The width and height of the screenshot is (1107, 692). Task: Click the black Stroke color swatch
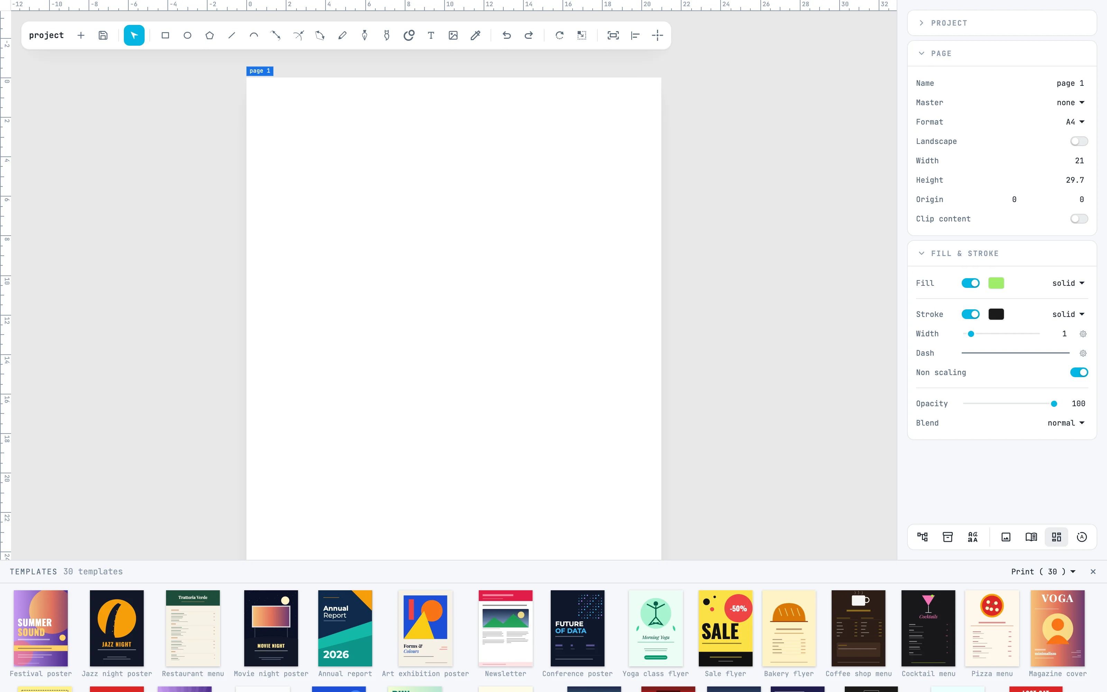(996, 315)
